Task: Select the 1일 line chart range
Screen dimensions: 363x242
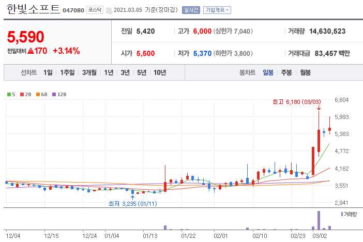Action: point(48,72)
